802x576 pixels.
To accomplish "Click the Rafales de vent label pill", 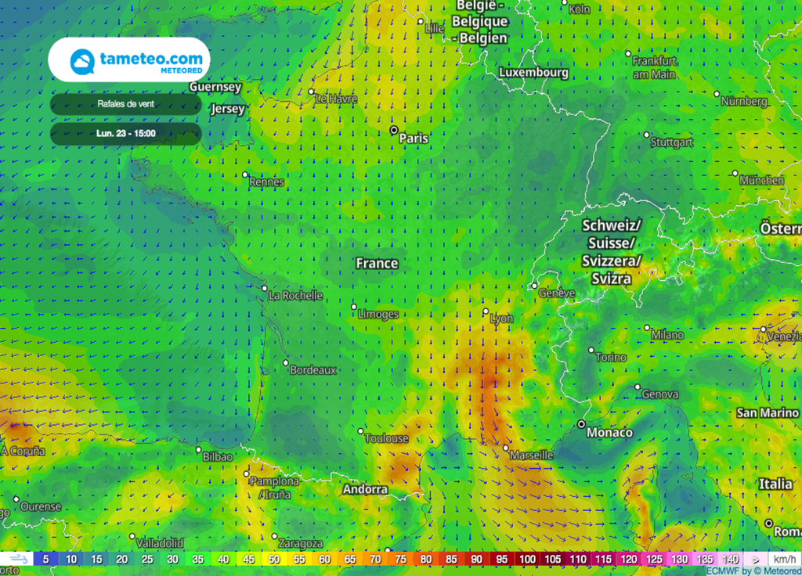I will pos(126,104).
